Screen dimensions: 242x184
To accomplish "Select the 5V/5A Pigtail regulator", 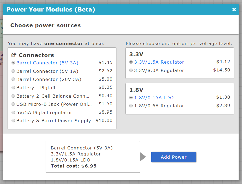I will (13, 113).
